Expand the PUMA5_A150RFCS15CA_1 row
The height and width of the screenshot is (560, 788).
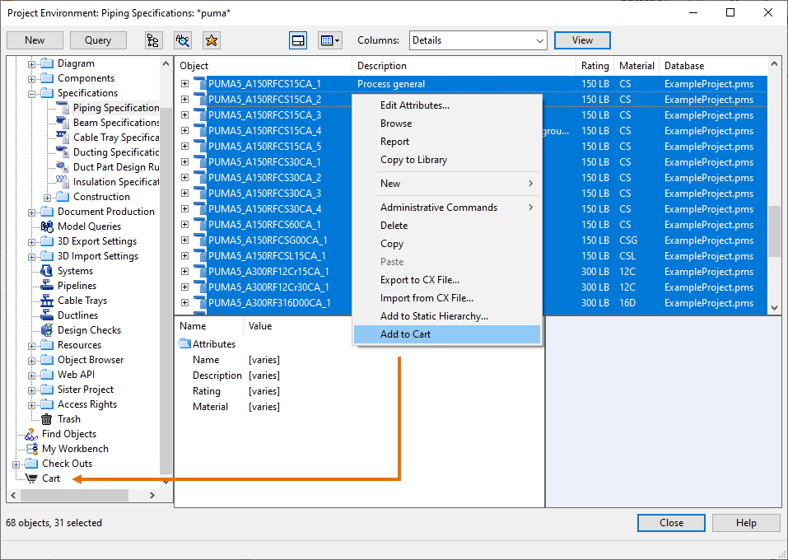click(x=185, y=84)
